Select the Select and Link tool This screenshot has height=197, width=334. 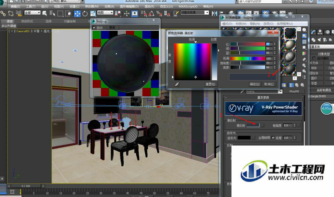[3, 13]
